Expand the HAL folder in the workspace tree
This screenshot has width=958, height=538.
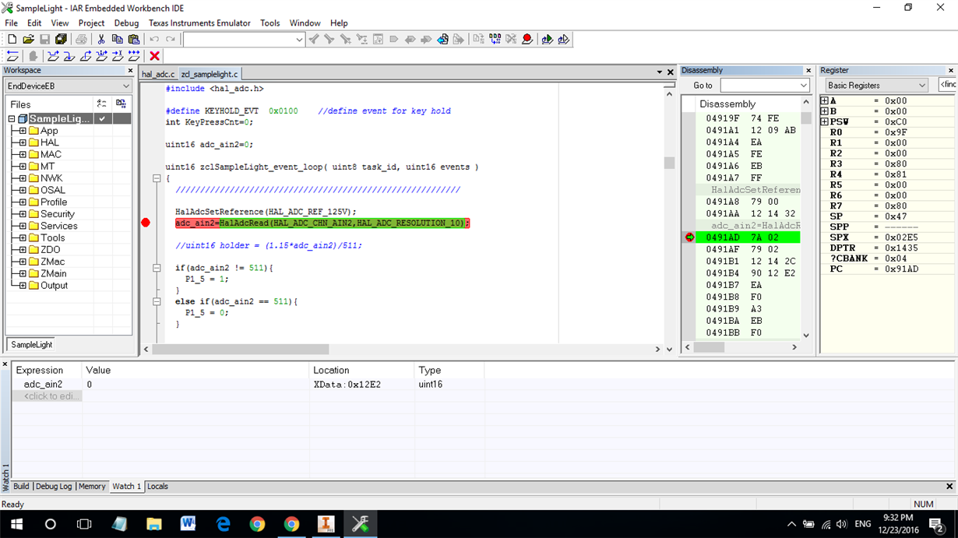(x=23, y=142)
